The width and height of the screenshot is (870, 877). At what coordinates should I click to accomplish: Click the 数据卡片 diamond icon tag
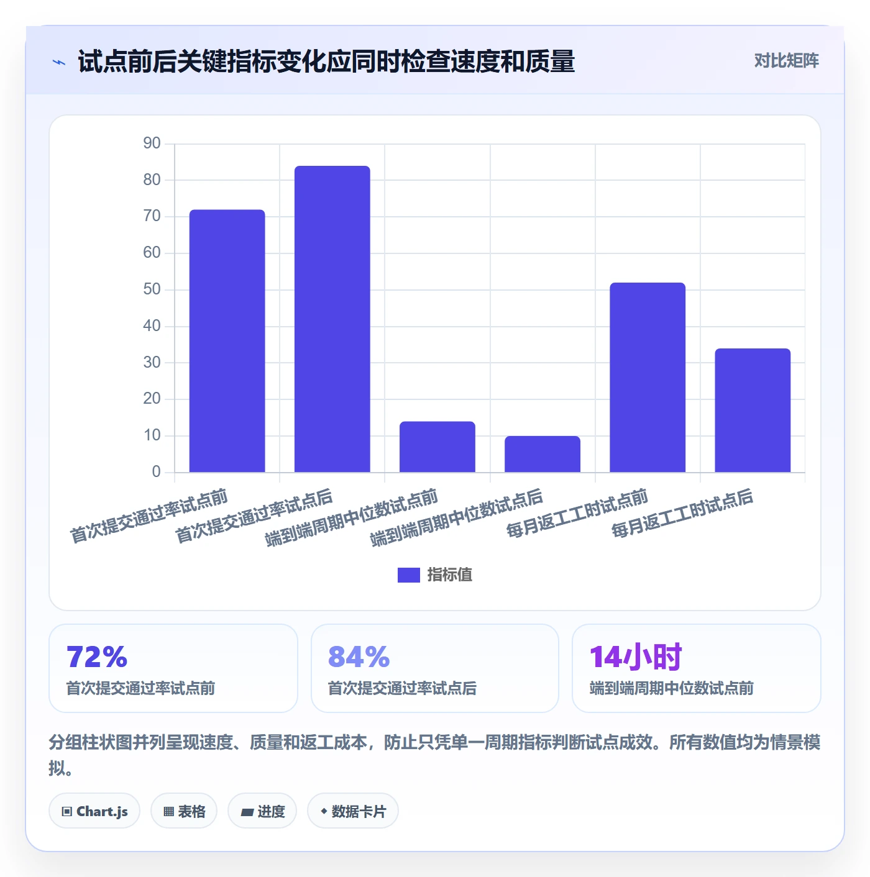click(353, 811)
